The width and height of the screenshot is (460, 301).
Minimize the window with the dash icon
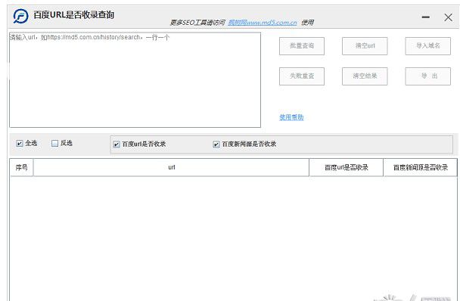(x=426, y=17)
